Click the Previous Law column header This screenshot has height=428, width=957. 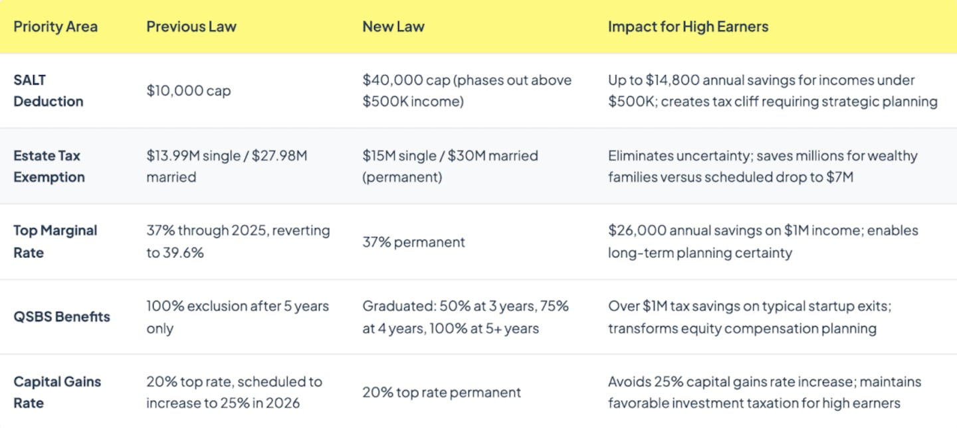[191, 27]
